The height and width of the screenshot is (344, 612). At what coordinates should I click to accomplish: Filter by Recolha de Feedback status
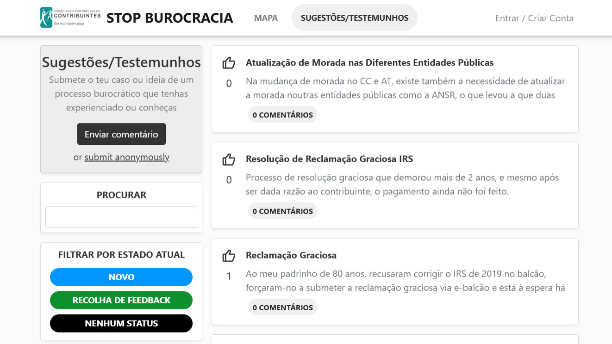pos(121,301)
